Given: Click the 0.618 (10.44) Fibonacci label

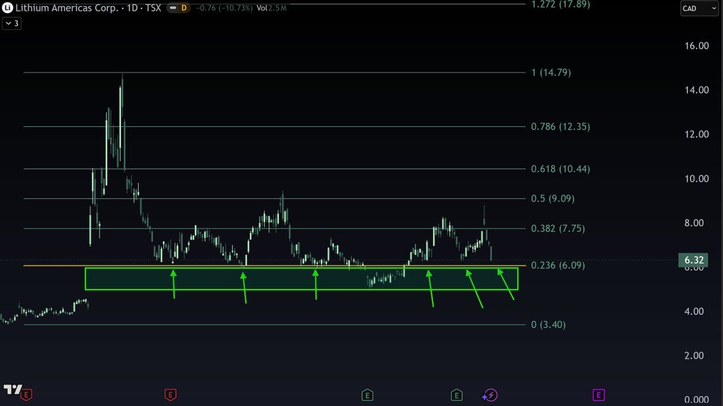Looking at the screenshot, I should [560, 169].
